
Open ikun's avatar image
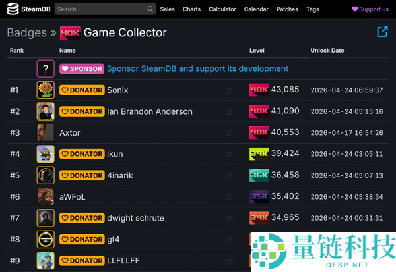[46, 153]
